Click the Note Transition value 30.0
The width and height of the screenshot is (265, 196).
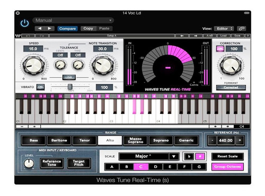(103, 49)
